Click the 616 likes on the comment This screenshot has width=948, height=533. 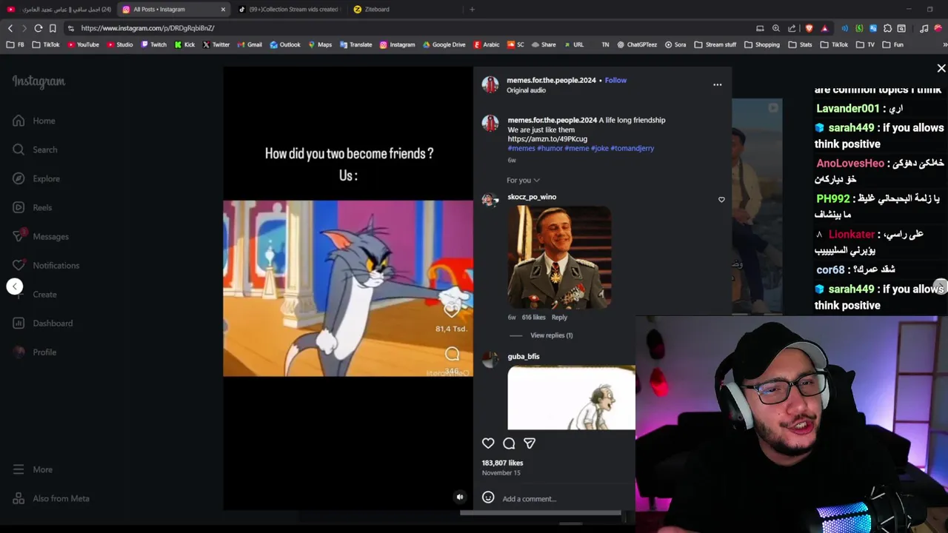533,317
